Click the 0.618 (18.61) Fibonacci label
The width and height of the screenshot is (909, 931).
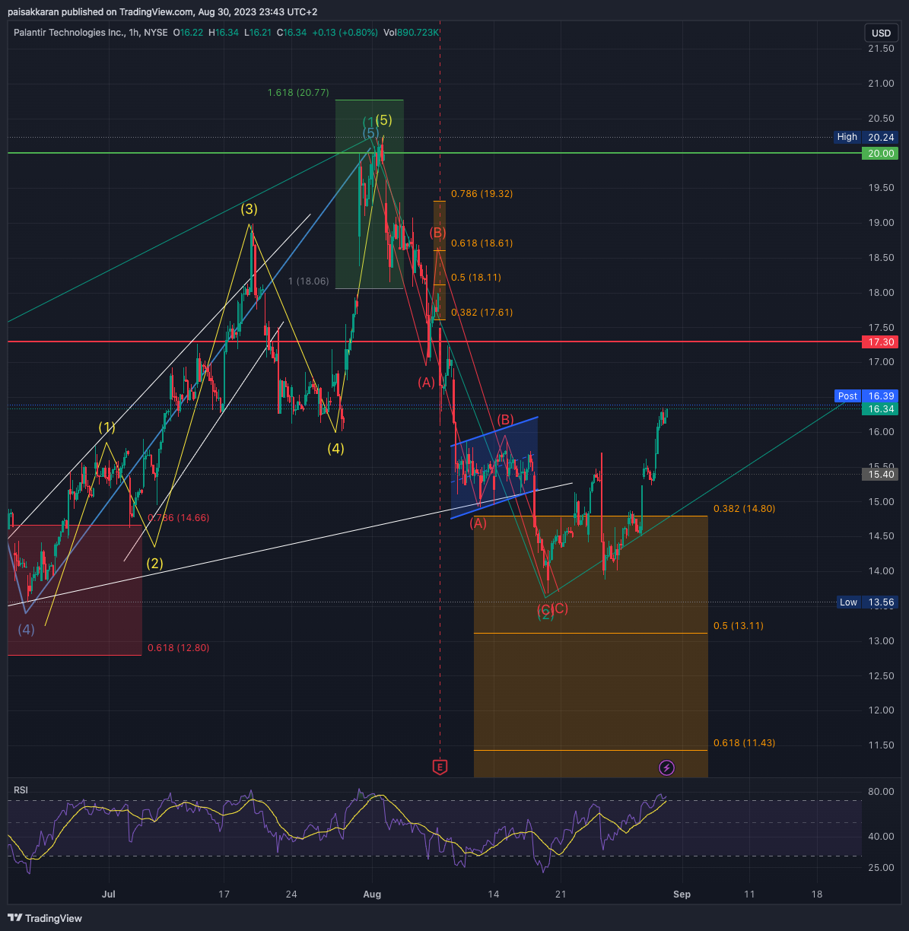pyautogui.click(x=482, y=243)
